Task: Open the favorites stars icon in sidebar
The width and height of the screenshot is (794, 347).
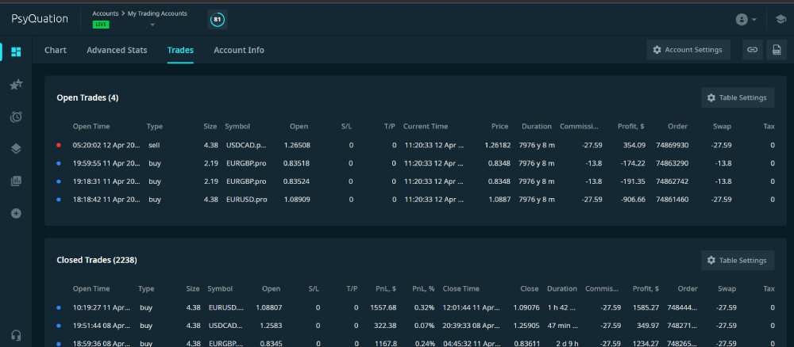Action: pyautogui.click(x=16, y=84)
